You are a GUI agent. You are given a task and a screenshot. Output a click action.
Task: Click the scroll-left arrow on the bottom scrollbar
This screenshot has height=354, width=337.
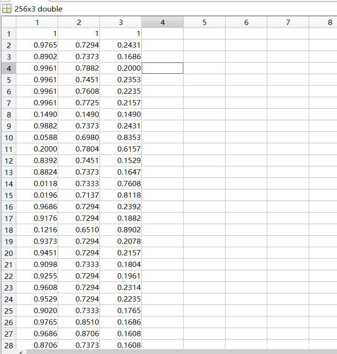pyautogui.click(x=21, y=352)
